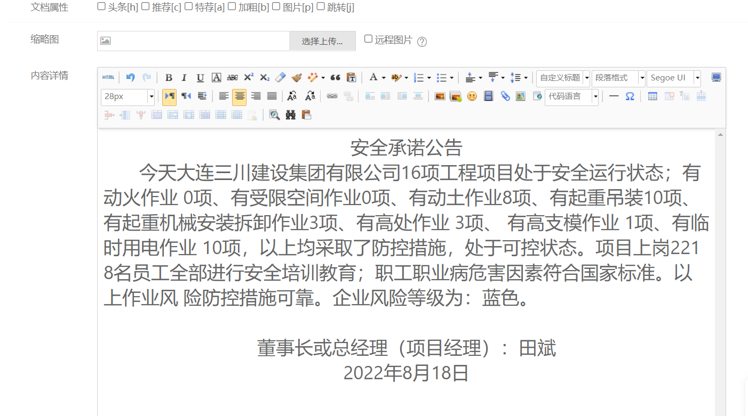
Task: Indent the first line
Action: pos(202,96)
